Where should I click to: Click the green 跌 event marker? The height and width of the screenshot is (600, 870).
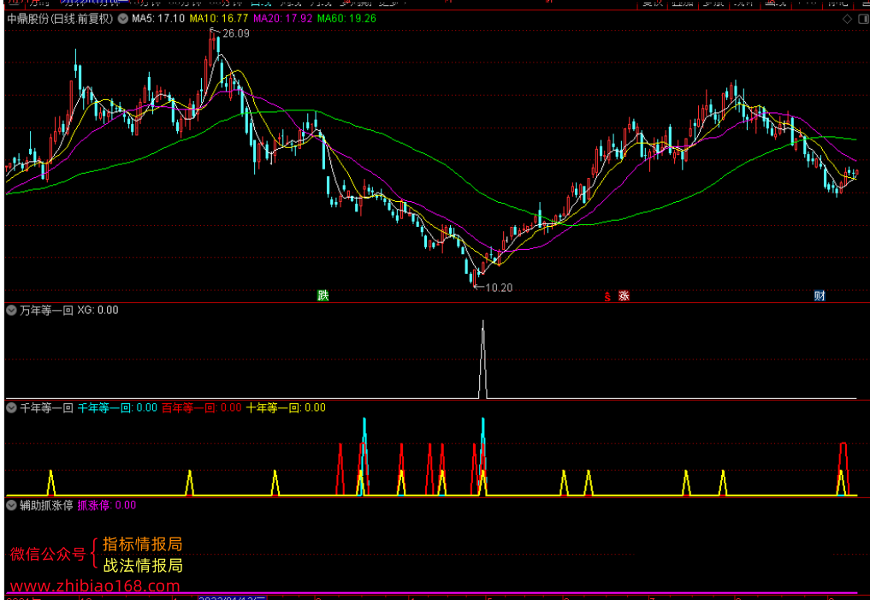323,295
